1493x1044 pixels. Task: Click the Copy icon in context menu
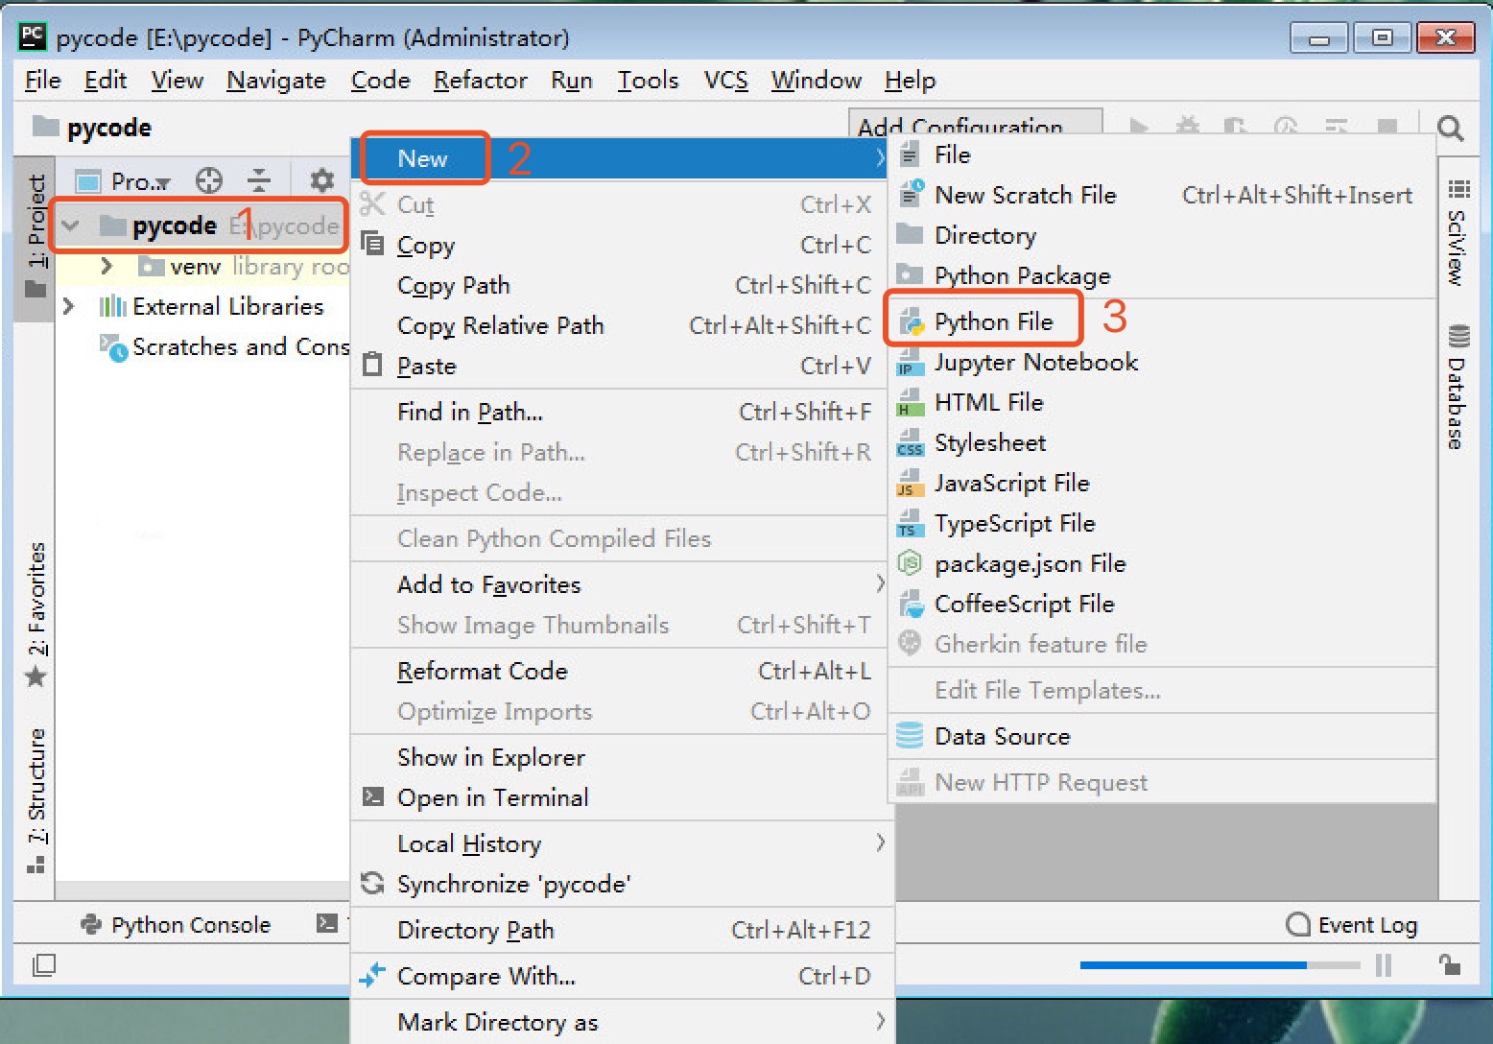(372, 244)
